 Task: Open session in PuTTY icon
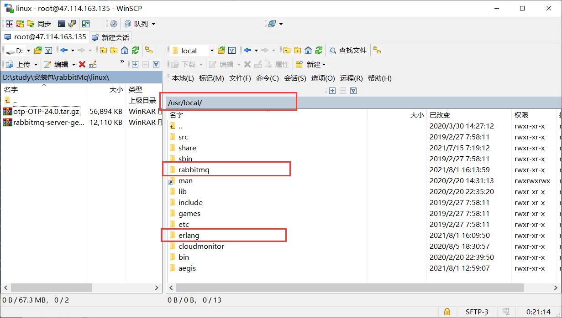pos(72,24)
